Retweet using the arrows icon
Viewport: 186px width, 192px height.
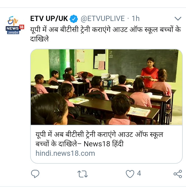tap(83, 174)
